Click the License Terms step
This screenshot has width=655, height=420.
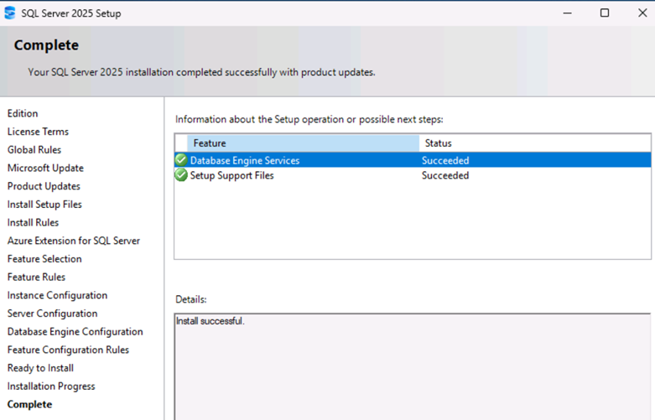coord(38,132)
